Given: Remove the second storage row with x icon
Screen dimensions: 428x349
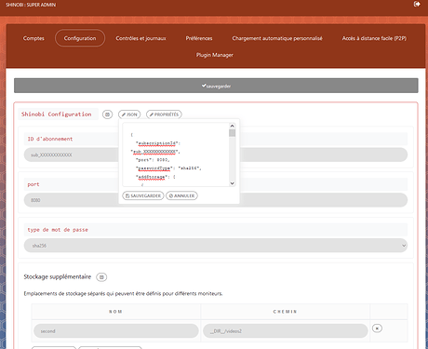Looking at the screenshot, I should point(377,329).
